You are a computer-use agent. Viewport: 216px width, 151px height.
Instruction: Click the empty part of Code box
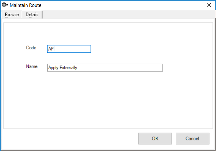(x=72, y=49)
